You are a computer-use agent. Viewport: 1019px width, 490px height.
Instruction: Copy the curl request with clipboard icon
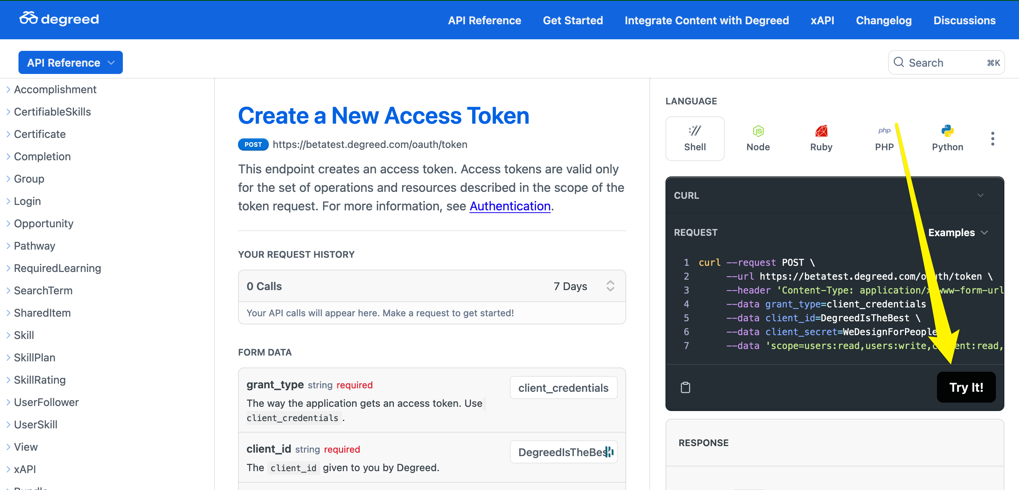(x=685, y=387)
